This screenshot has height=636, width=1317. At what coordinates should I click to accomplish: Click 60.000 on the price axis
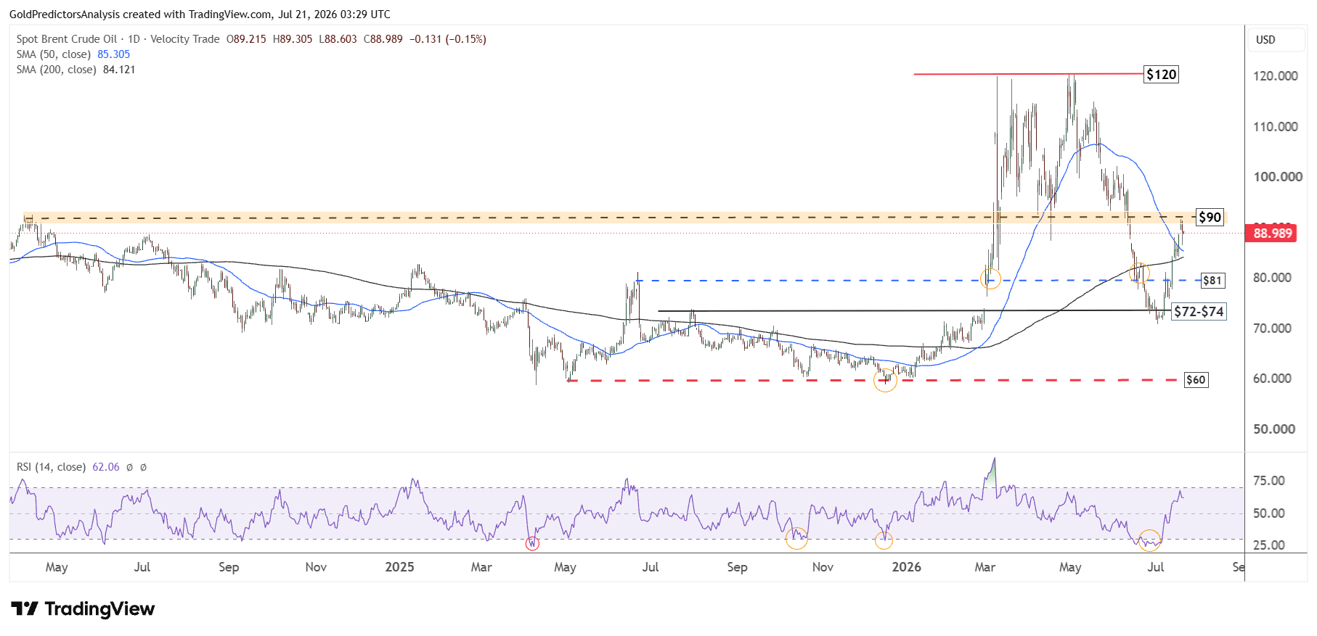pos(1272,379)
